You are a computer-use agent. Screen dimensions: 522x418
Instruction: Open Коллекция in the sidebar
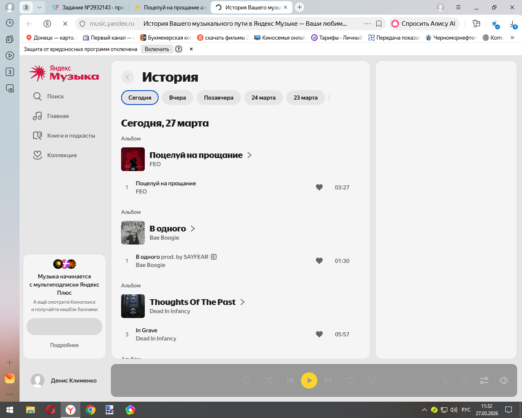tap(55, 155)
